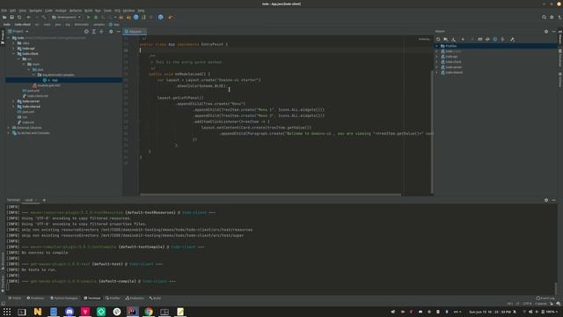Select todo-shared module in Project tree

coord(32,107)
